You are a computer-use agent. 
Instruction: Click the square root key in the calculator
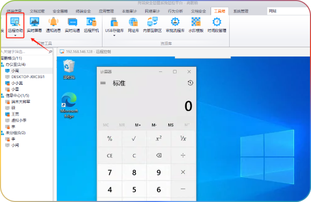click(134, 138)
